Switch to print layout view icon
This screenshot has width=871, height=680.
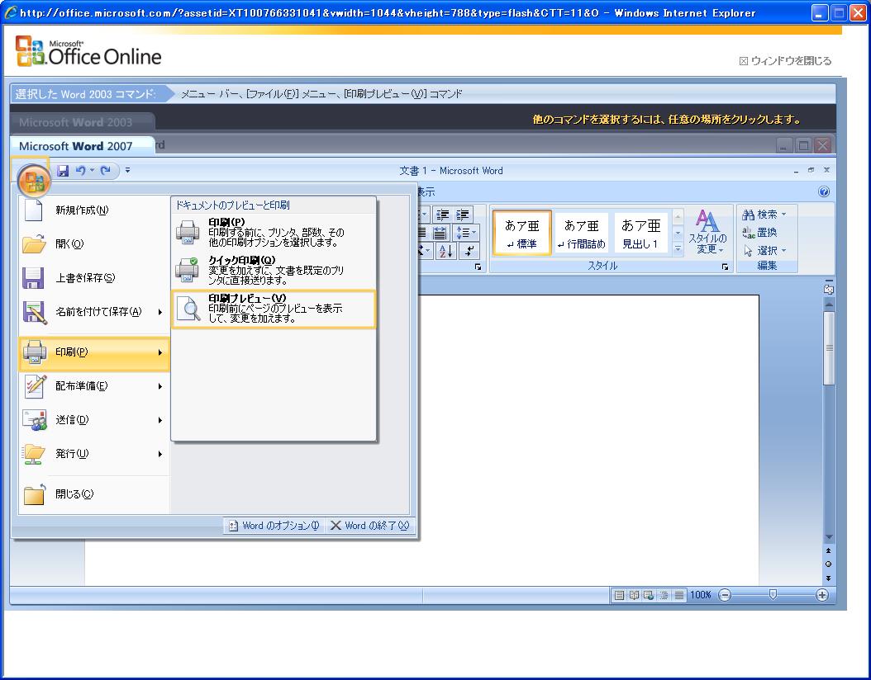(x=619, y=595)
